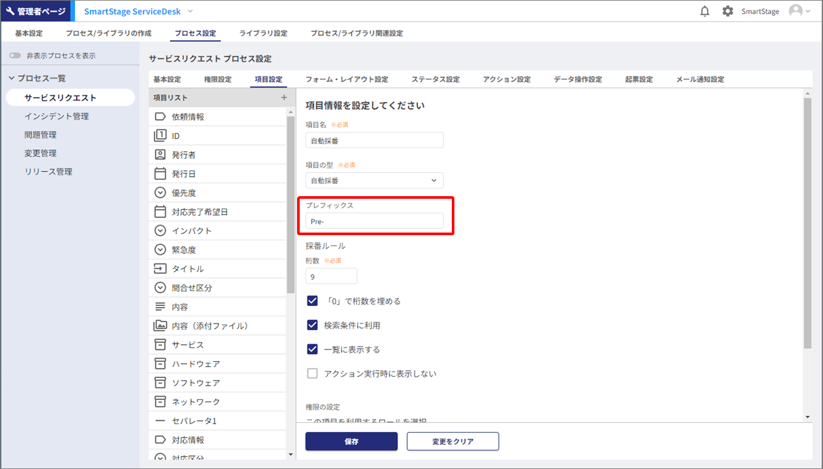
Task: Switch to the ステータス設定 tab
Action: pos(435,79)
